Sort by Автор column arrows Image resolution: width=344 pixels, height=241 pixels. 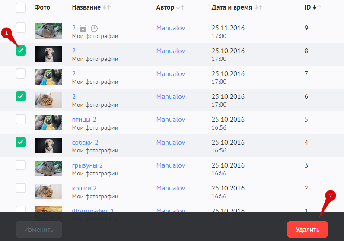click(x=181, y=8)
